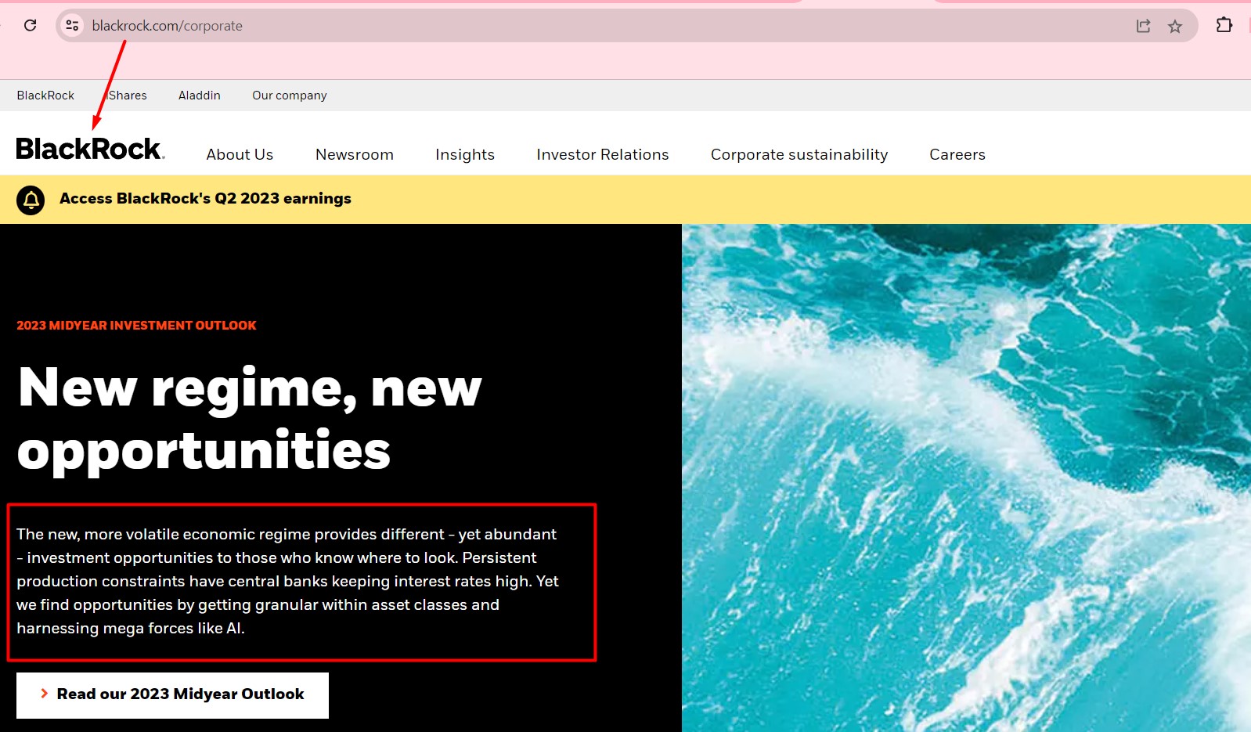
Task: Click the share page icon in address bar
Action: tap(1143, 26)
